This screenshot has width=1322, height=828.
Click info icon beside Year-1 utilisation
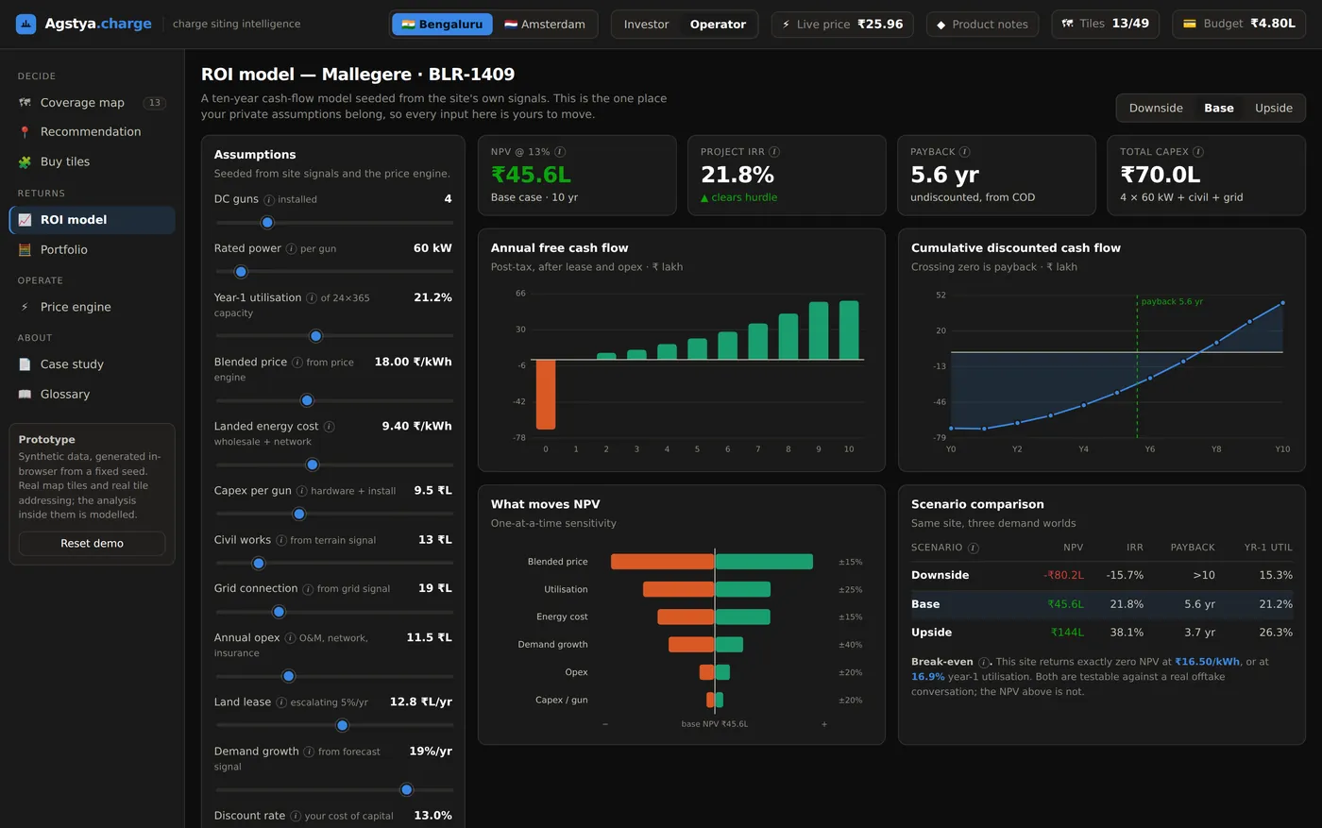point(312,298)
